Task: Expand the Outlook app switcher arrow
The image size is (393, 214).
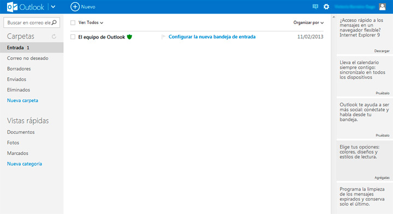Action: tap(53, 7)
